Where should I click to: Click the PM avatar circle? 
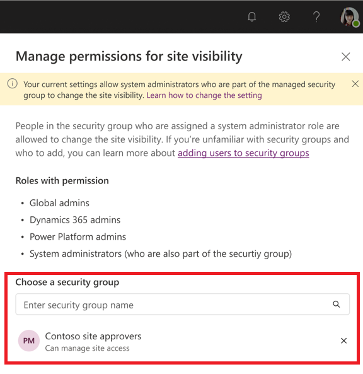click(x=29, y=341)
